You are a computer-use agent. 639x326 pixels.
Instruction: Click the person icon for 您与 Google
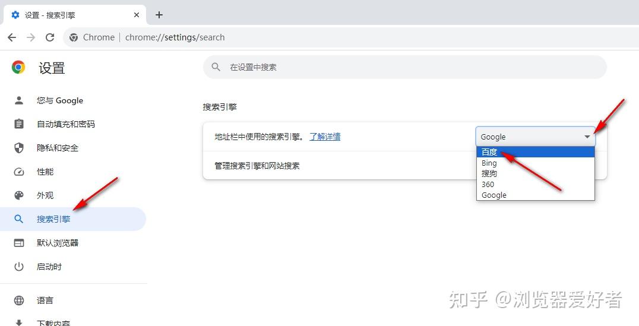[x=19, y=101]
